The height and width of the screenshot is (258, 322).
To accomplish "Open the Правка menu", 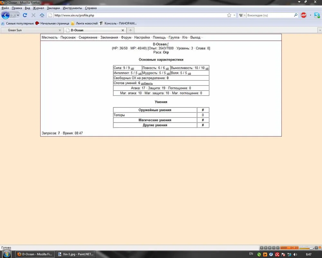I will pos(17,8).
